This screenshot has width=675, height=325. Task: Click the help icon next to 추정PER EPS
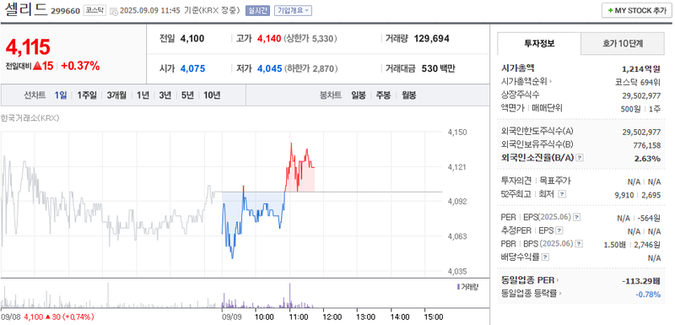(559, 230)
